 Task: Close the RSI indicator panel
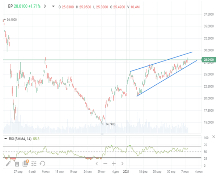tap(213, 137)
